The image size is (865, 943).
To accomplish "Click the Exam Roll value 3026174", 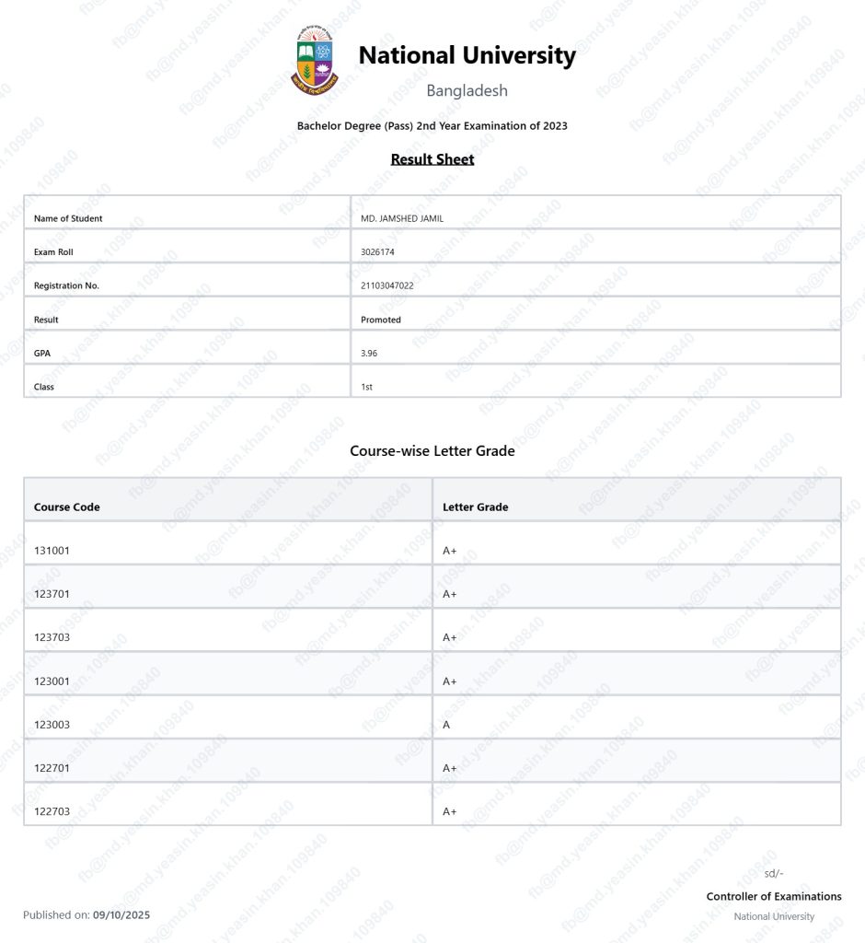I will click(x=377, y=252).
